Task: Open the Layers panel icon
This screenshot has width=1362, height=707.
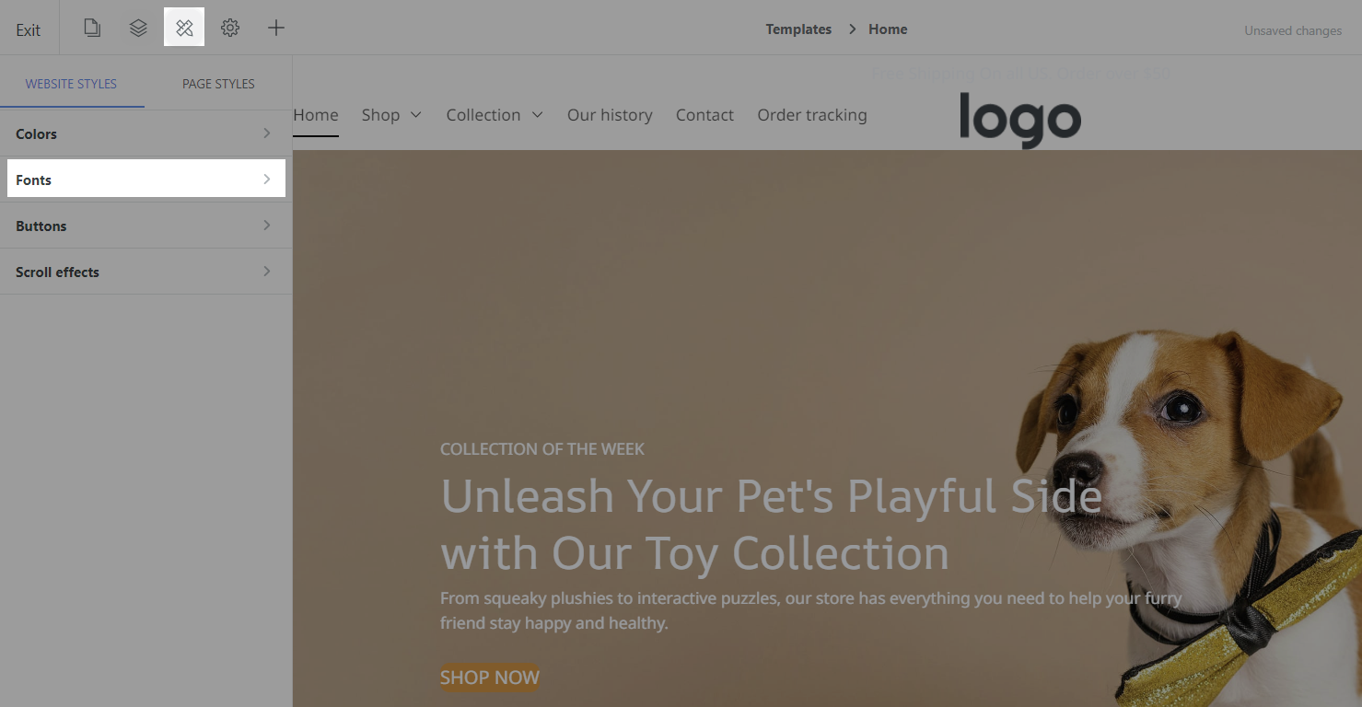Action: click(x=138, y=28)
